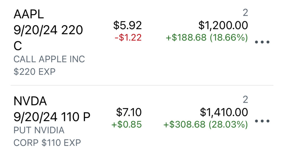Select the red -$1.22 price change

tap(128, 38)
